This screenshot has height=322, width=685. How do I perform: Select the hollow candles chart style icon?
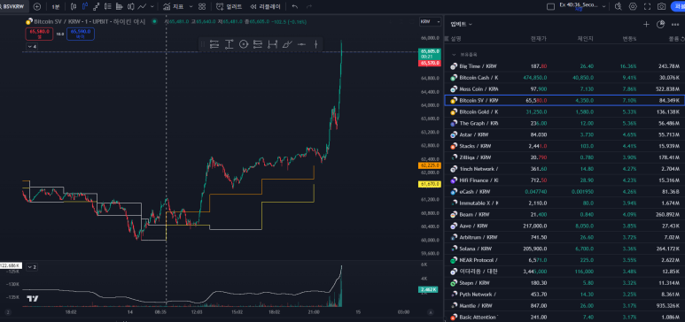click(130, 6)
